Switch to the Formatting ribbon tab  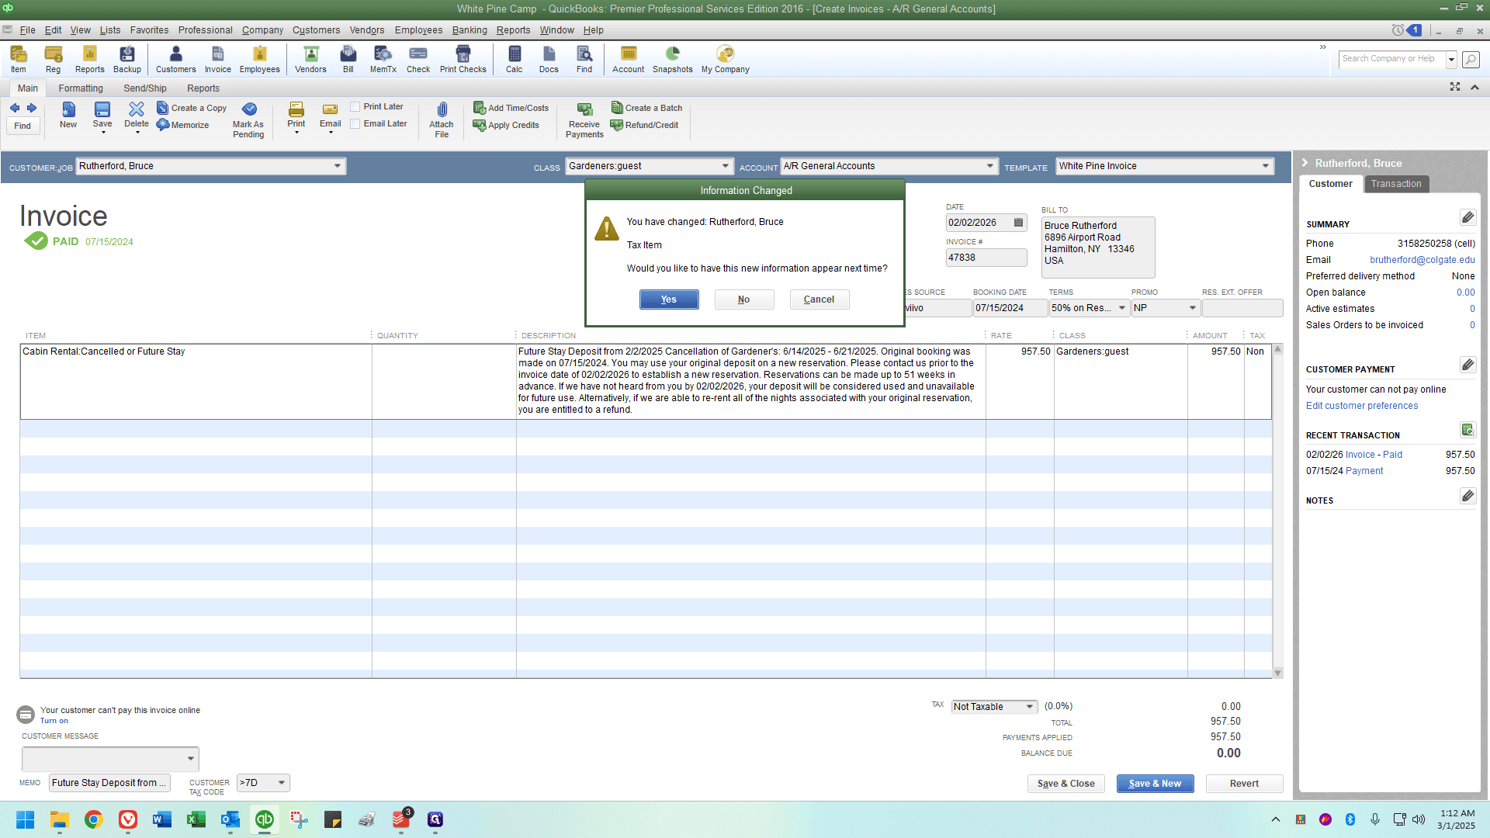[x=81, y=88]
